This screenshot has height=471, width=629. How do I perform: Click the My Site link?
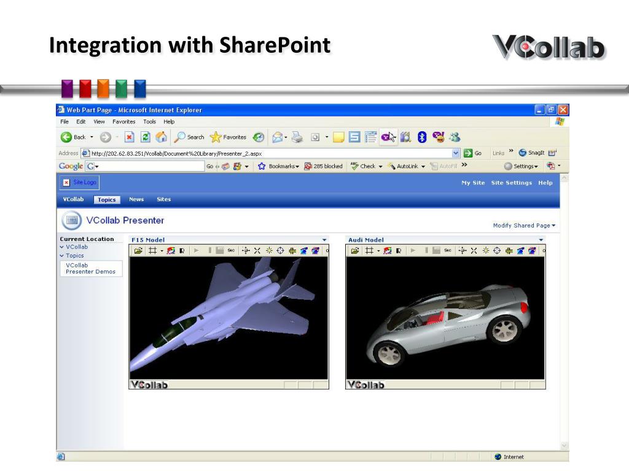point(473,183)
